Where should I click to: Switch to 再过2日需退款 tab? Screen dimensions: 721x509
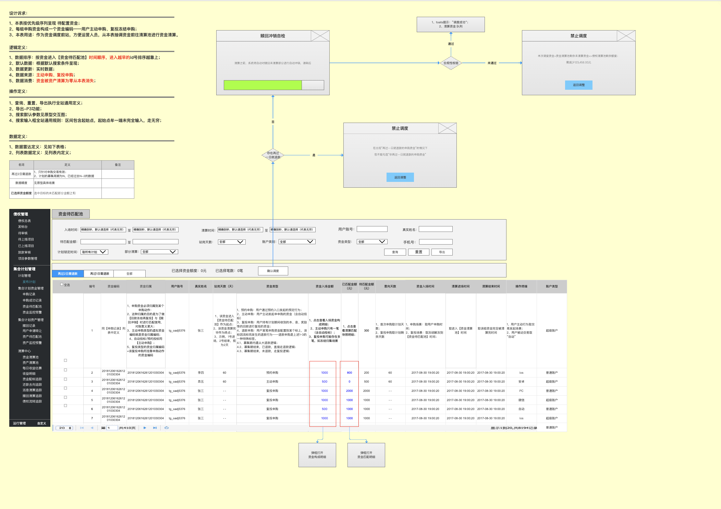tap(68, 274)
